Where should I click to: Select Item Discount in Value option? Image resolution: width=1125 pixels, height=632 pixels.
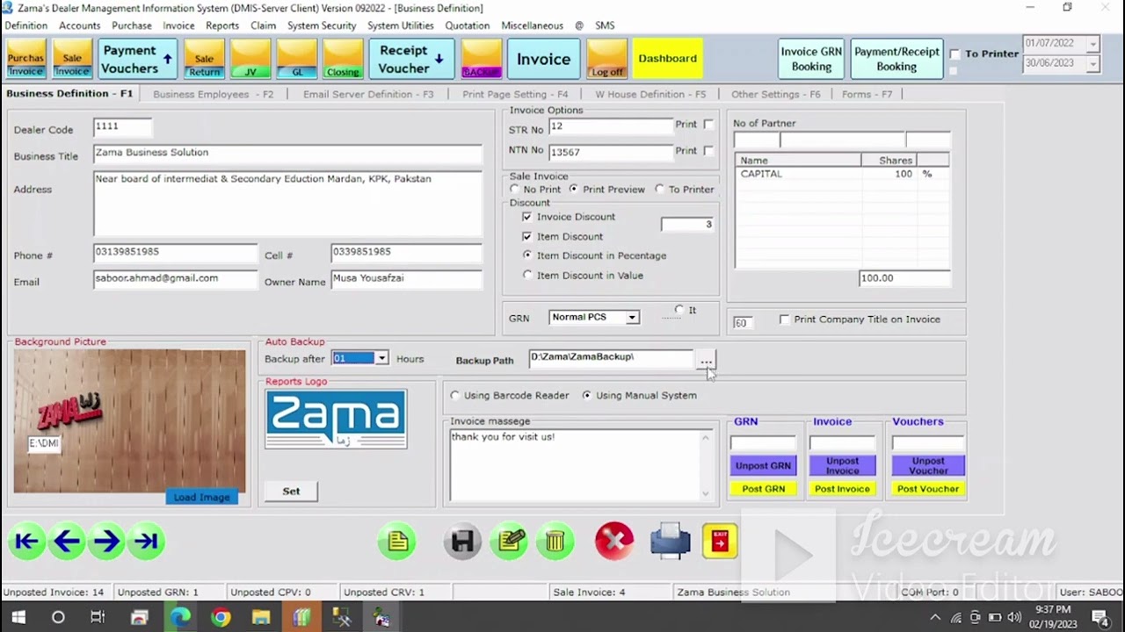coord(527,275)
